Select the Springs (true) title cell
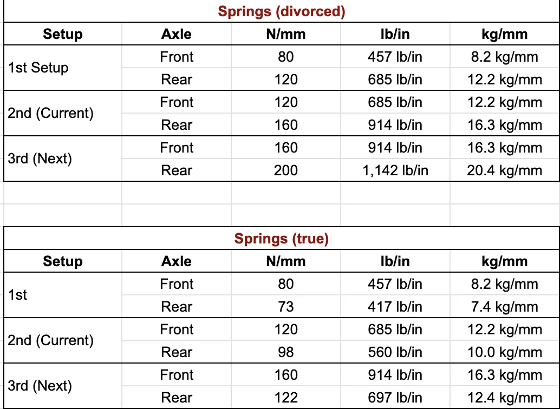Viewport: 560px width, 409px height. pyautogui.click(x=282, y=238)
